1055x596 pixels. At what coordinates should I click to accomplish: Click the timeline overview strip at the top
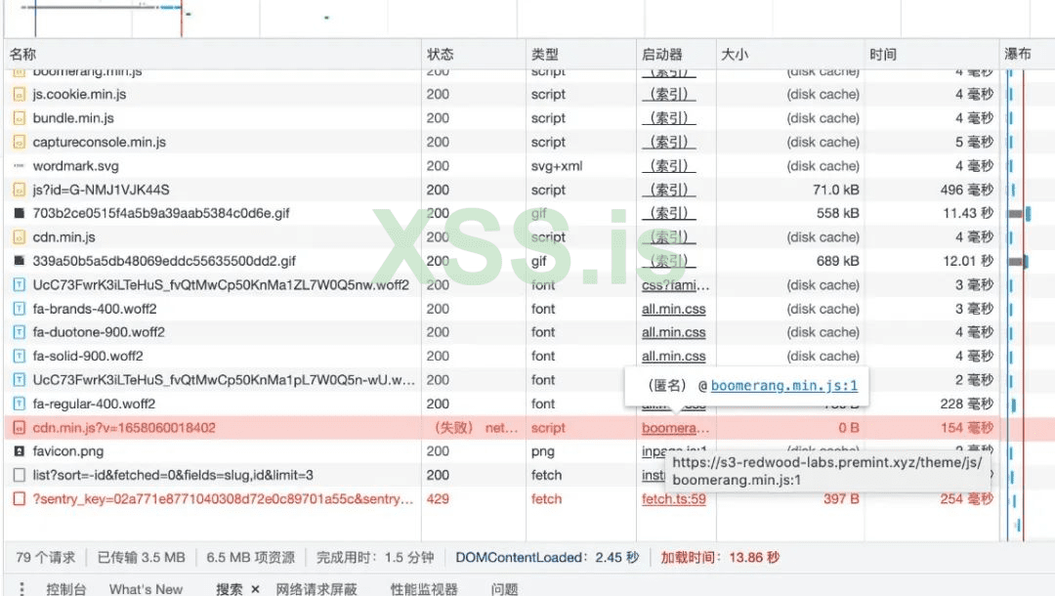point(528,19)
